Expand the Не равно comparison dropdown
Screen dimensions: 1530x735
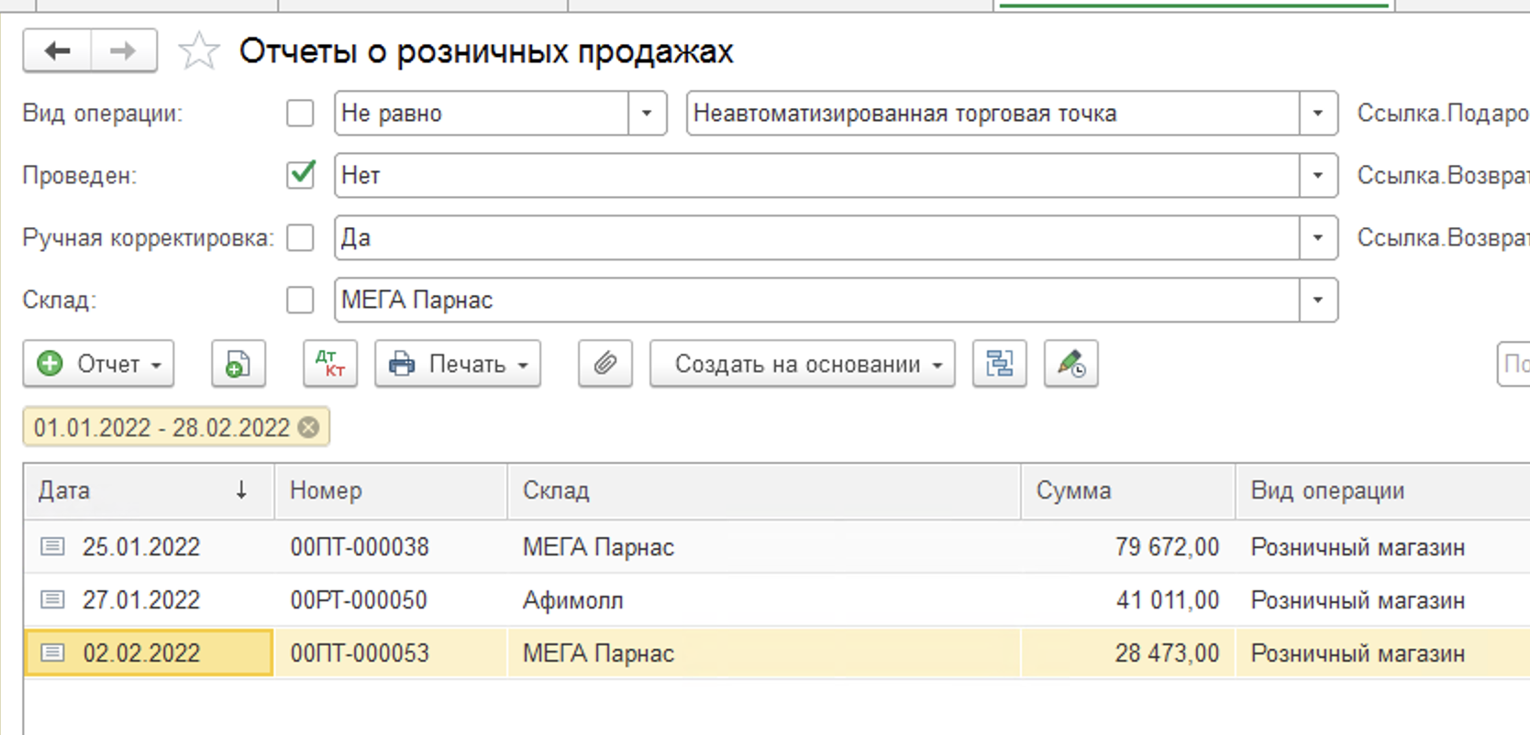pos(647,114)
